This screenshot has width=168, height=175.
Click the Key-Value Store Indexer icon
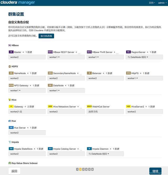coord(10,163)
